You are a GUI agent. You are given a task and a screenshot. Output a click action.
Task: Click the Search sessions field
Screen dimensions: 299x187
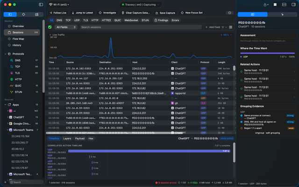(x=141, y=27)
